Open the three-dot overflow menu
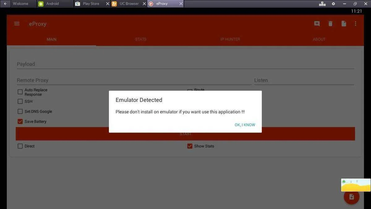 [x=356, y=24]
